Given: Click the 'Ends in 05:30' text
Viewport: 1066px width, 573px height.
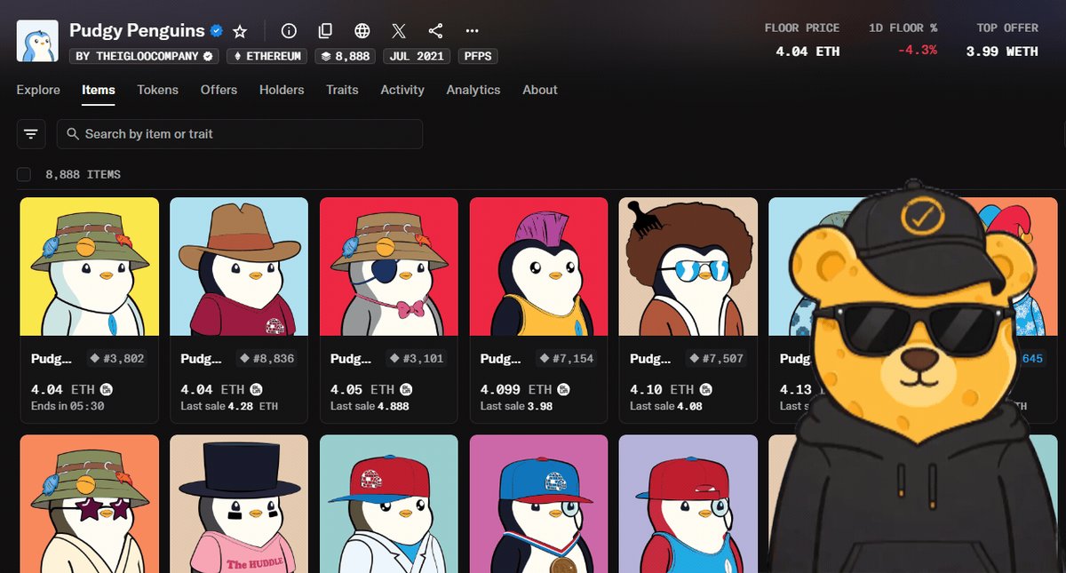Looking at the screenshot, I should [68, 406].
